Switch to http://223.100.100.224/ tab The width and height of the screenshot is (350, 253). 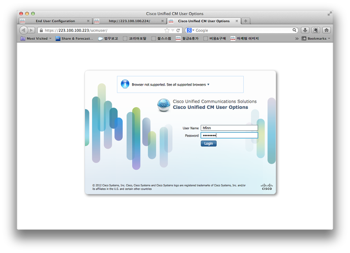point(129,21)
